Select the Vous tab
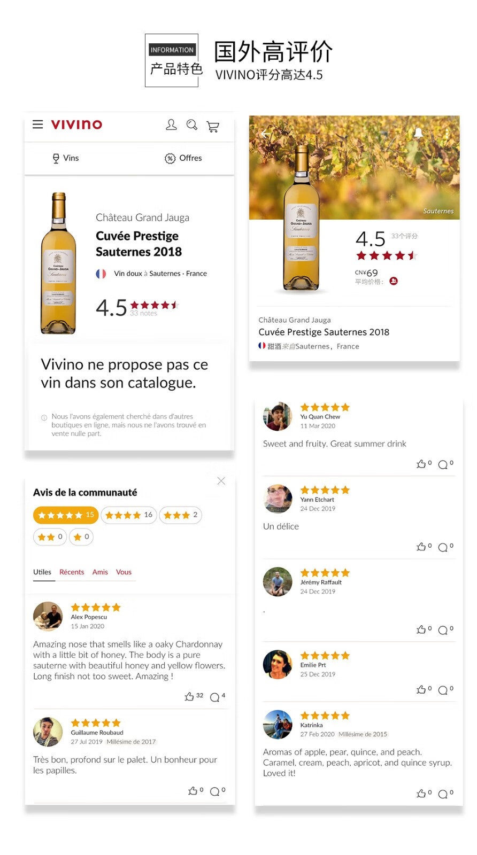The width and height of the screenshot is (477, 855). tap(124, 572)
